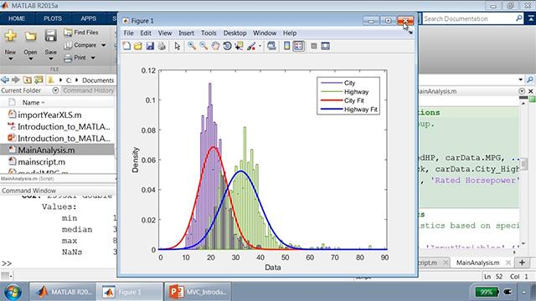Click the Name column header

click(33, 102)
